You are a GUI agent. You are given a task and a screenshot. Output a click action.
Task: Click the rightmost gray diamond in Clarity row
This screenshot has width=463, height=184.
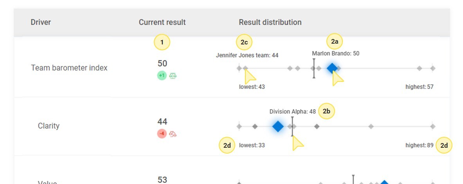pyautogui.click(x=433, y=126)
